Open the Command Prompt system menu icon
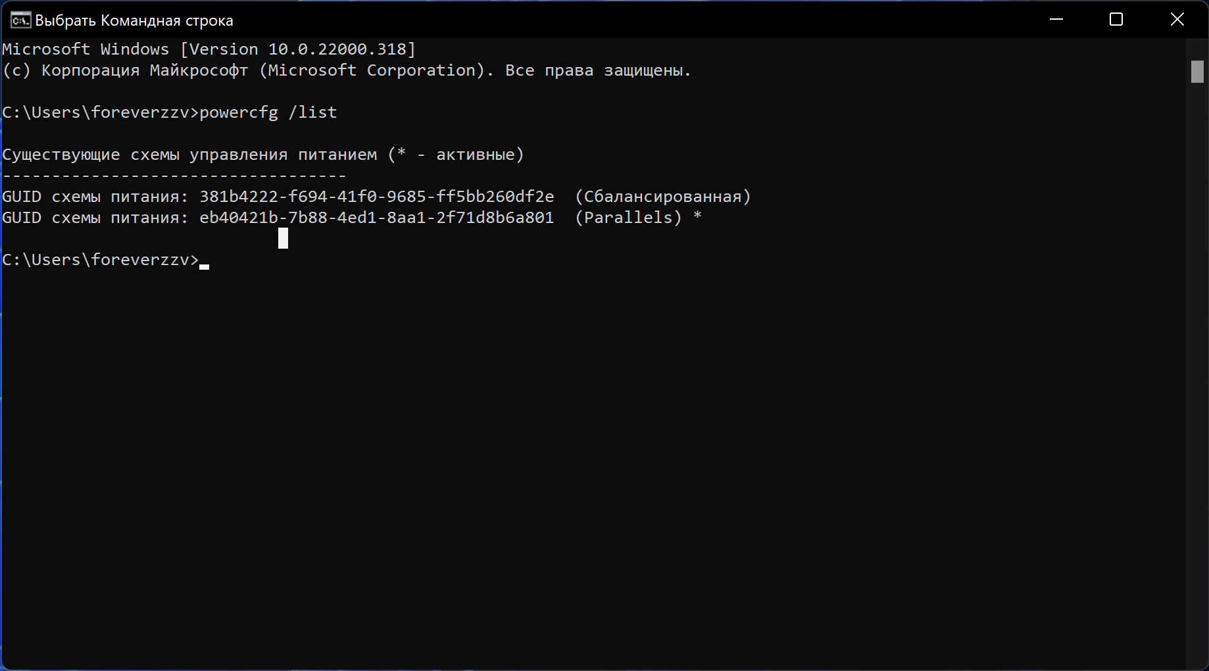This screenshot has height=671, width=1209. point(20,20)
